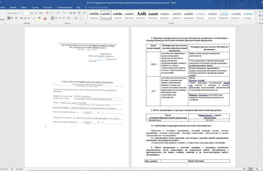Toggle superscript formatting
This screenshot has width=263, height=171.
pyautogui.click(x=29, y=18)
